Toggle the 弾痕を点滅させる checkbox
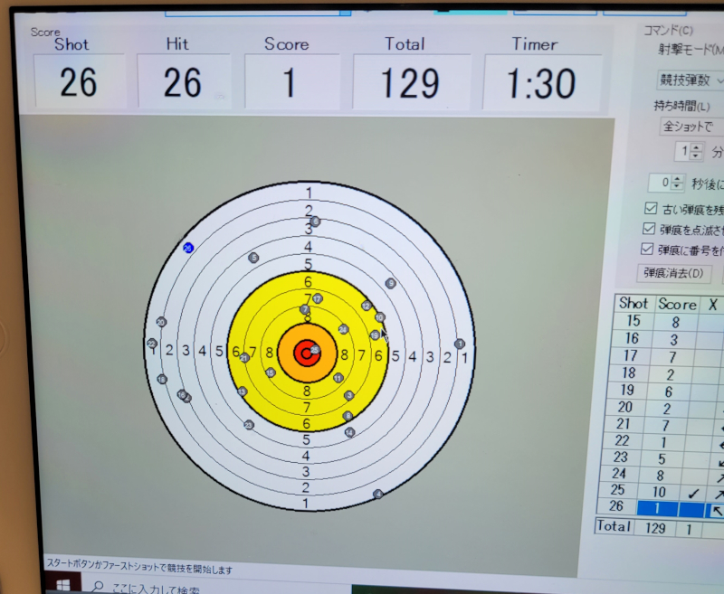 click(x=649, y=229)
